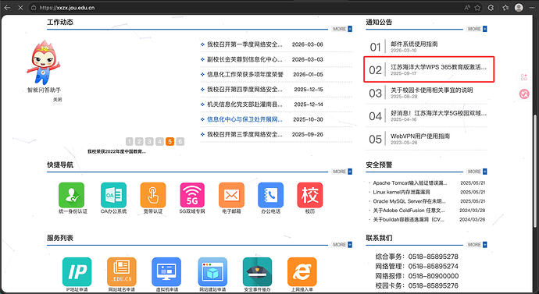This screenshot has width=539, height=294.
Task: Select the orange slideshow page 5
Action: click(x=170, y=141)
